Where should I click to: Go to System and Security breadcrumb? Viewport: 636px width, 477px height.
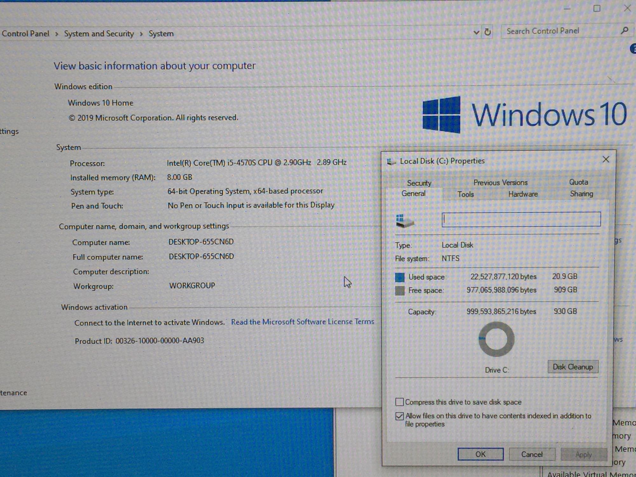(x=99, y=34)
